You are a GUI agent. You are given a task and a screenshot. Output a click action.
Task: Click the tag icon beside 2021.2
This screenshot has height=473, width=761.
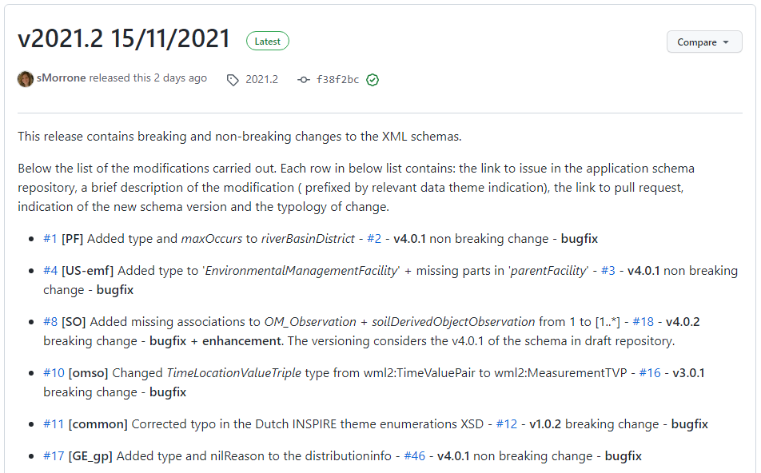tap(233, 80)
